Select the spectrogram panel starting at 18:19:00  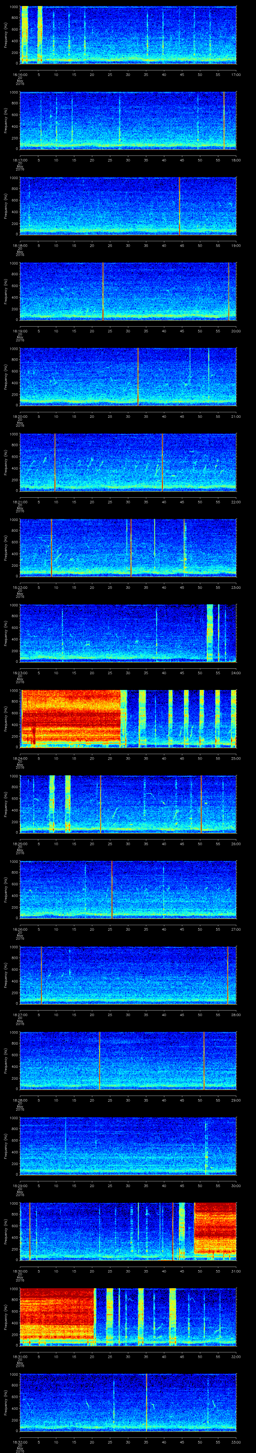(128, 291)
